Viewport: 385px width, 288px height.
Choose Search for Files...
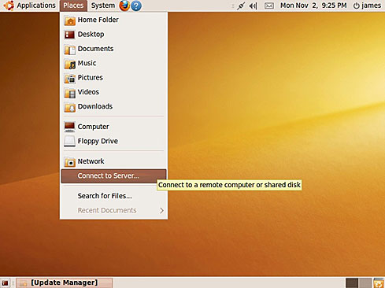coord(113,196)
